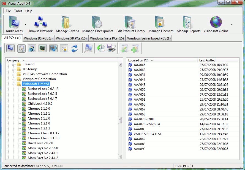This screenshot has width=245, height=170.
Task: Switch to Windows Vista PCs tab
Action: 107,38
